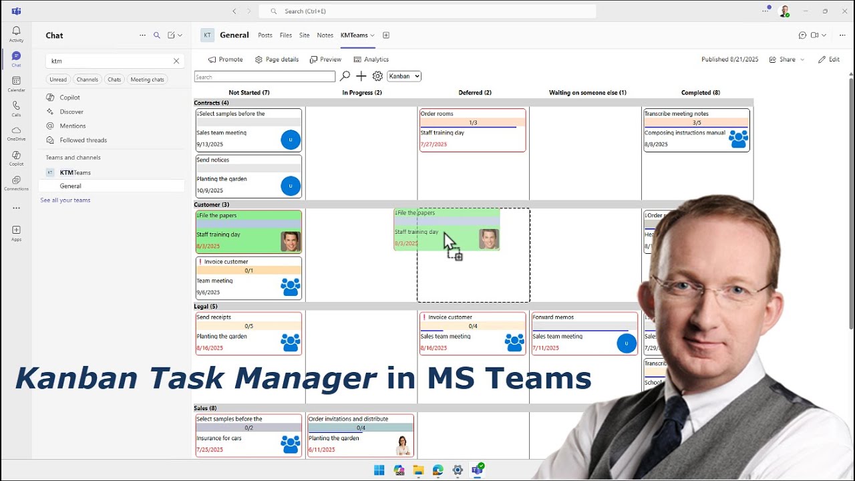Open channel more options ellipsis
Image resolution: width=855 pixels, height=481 pixels.
(842, 35)
